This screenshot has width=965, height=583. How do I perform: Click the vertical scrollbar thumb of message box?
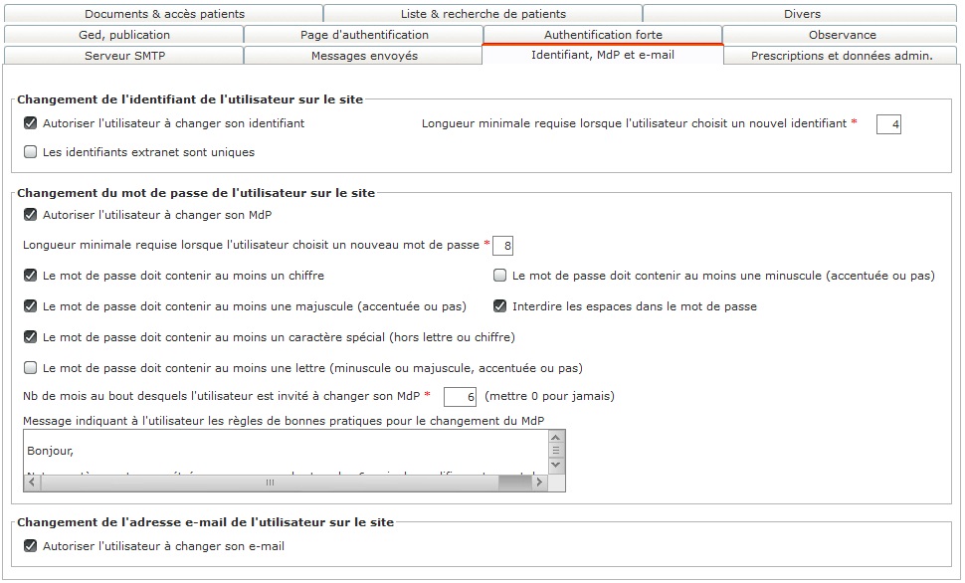click(556, 452)
